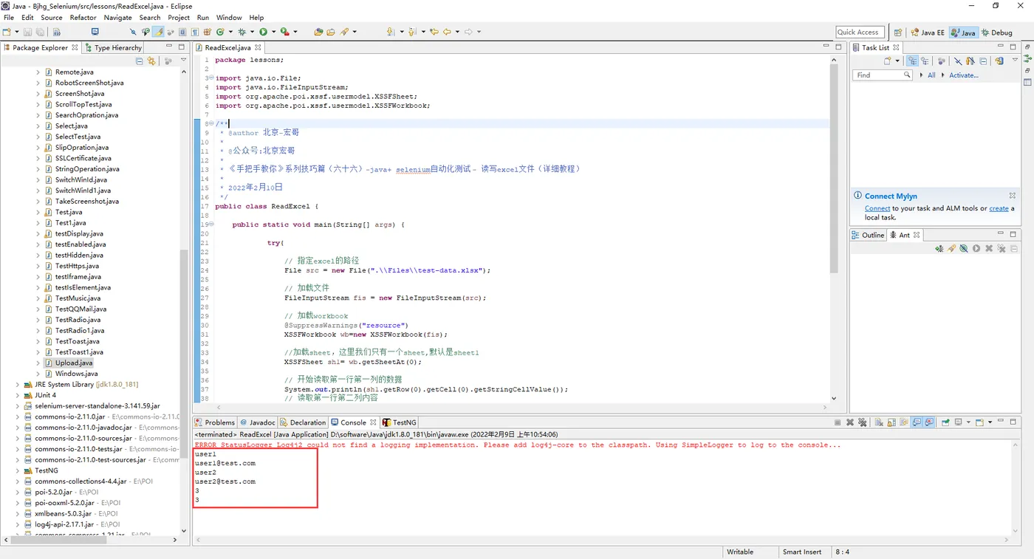This screenshot has height=559, width=1034.
Task: Click the New toolbar icon
Action: tap(7, 32)
